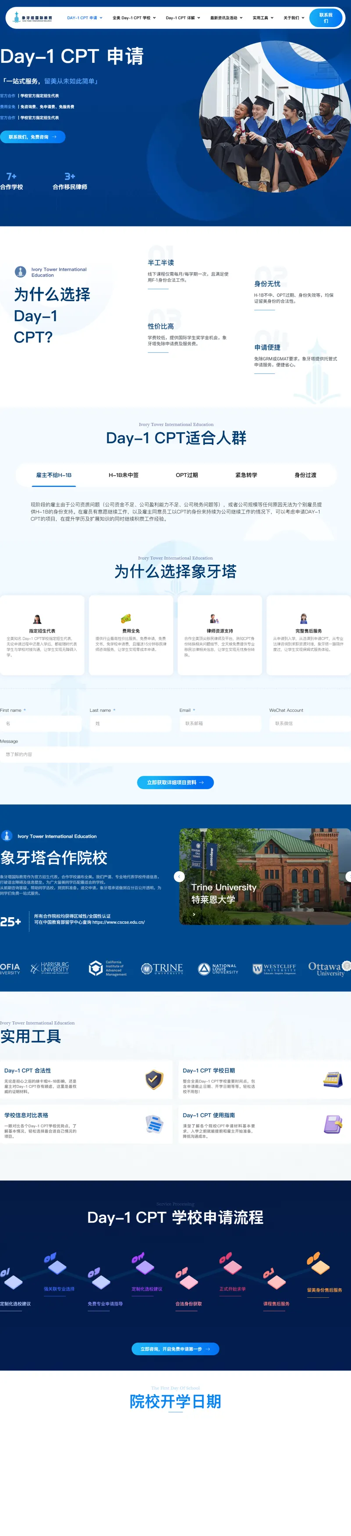The image size is (351, 1536).
Task: Click the 性价比高 feature heading
Action: (161, 326)
